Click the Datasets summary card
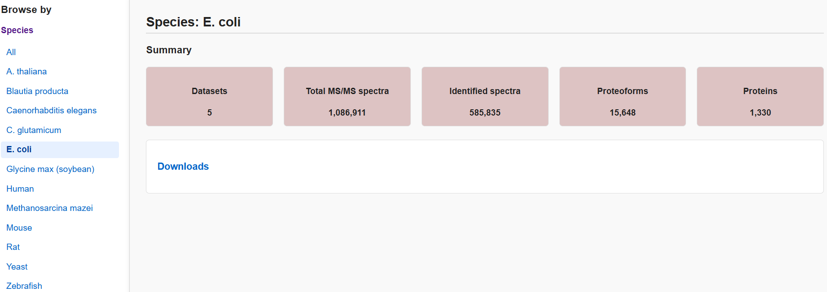The image size is (827, 292). coord(209,97)
